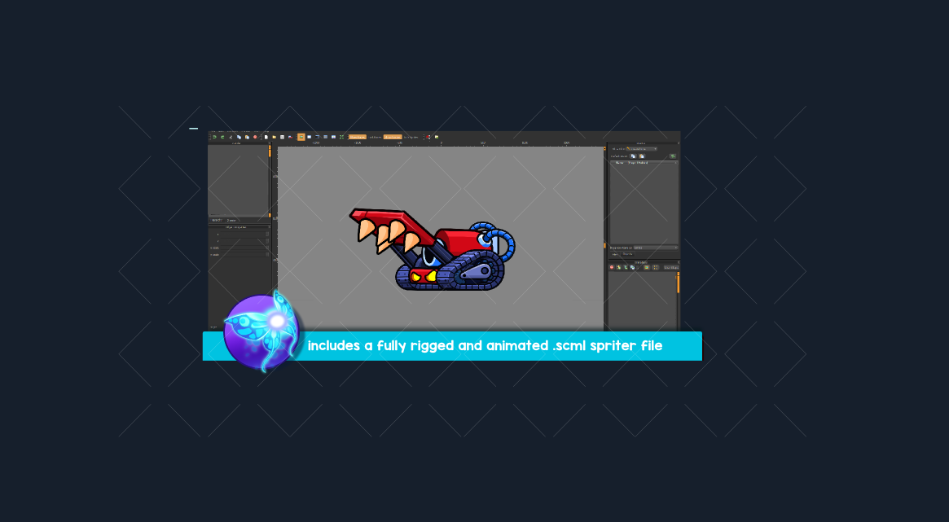Click the red delete icon in hierarchy toolbar
949x522 pixels.
[612, 267]
